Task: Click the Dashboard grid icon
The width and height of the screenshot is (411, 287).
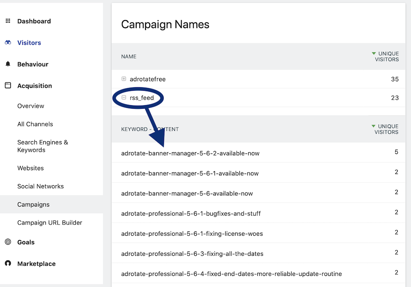Action: (8, 21)
